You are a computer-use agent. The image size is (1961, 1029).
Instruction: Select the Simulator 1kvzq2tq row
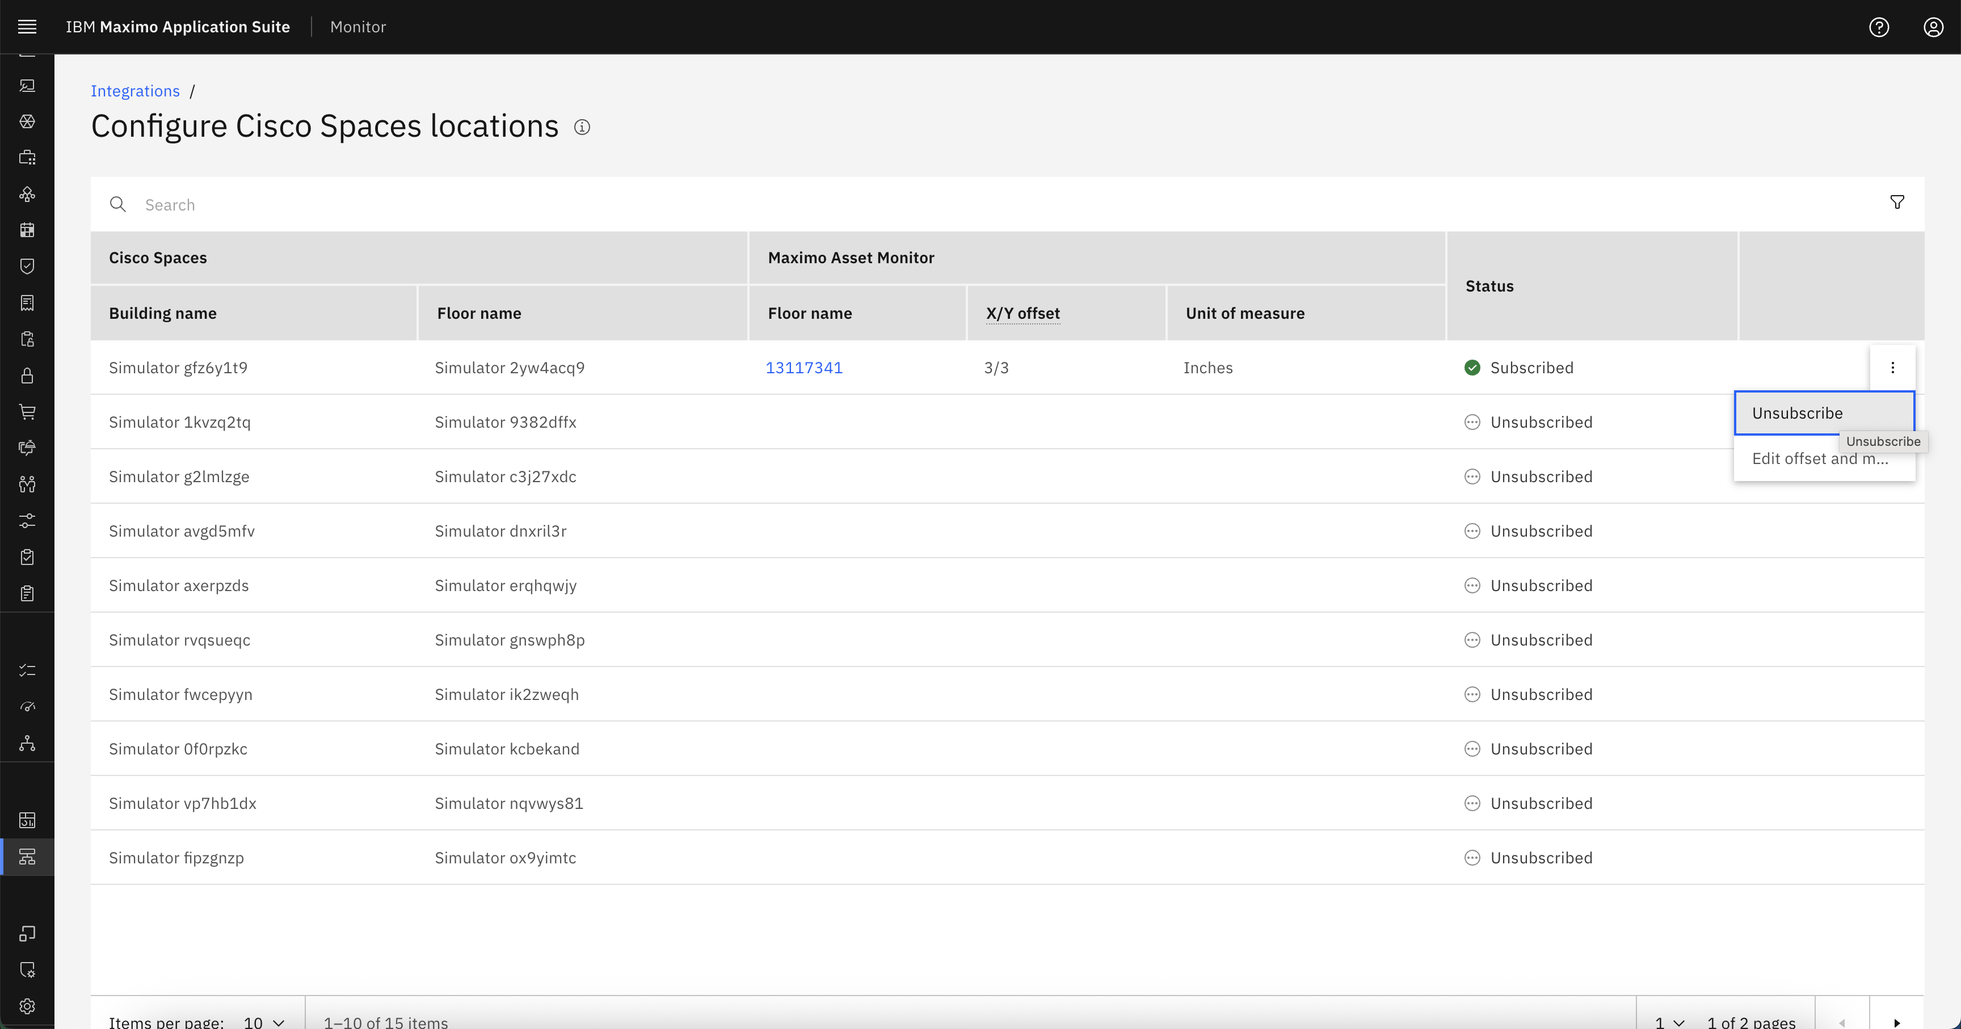click(x=1007, y=421)
